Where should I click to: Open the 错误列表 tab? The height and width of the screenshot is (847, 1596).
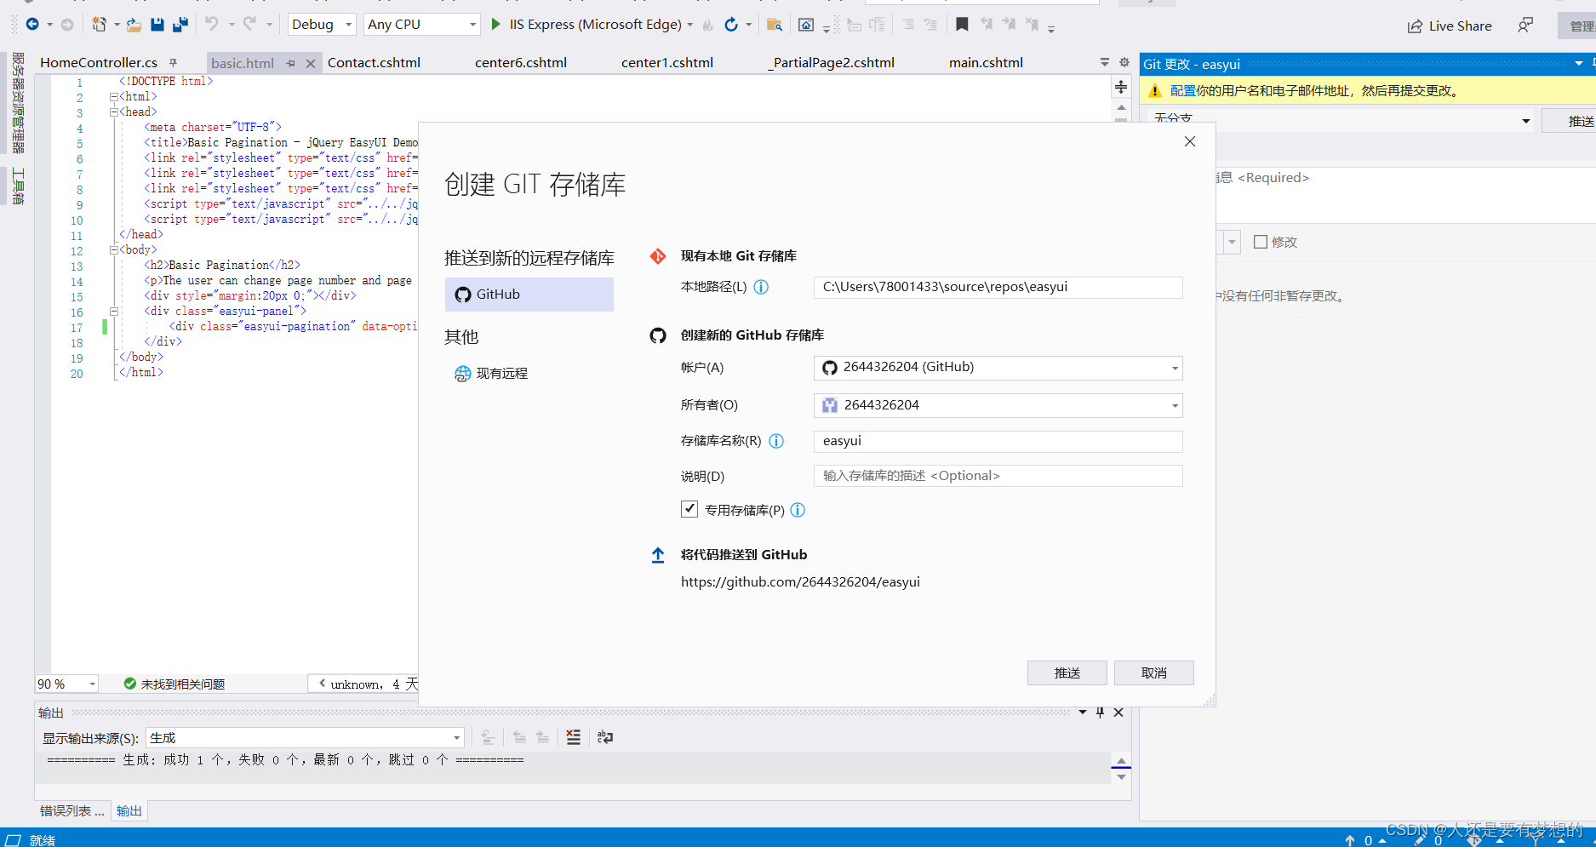coord(72,810)
